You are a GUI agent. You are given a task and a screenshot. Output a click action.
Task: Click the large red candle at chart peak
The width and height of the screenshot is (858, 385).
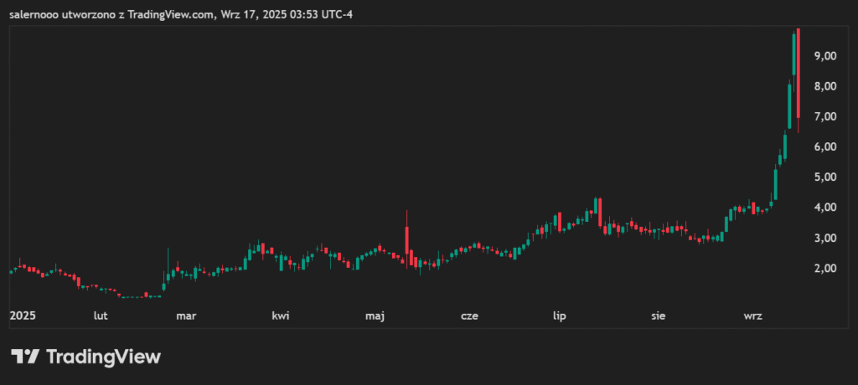tap(799, 75)
